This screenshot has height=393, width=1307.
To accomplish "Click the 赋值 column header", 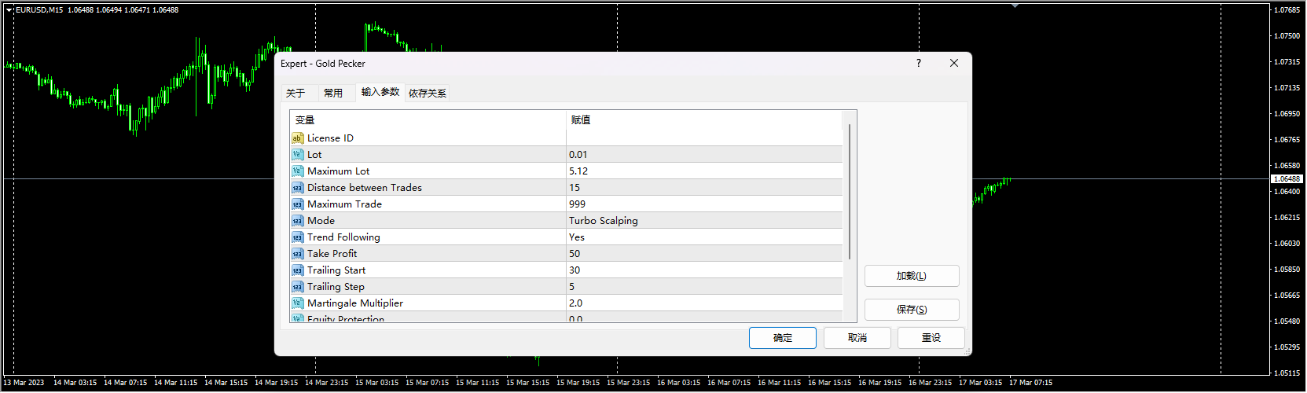I will [704, 119].
